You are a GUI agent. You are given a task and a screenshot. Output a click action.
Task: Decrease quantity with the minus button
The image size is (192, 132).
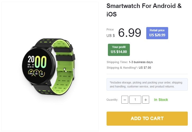click(x=125, y=100)
